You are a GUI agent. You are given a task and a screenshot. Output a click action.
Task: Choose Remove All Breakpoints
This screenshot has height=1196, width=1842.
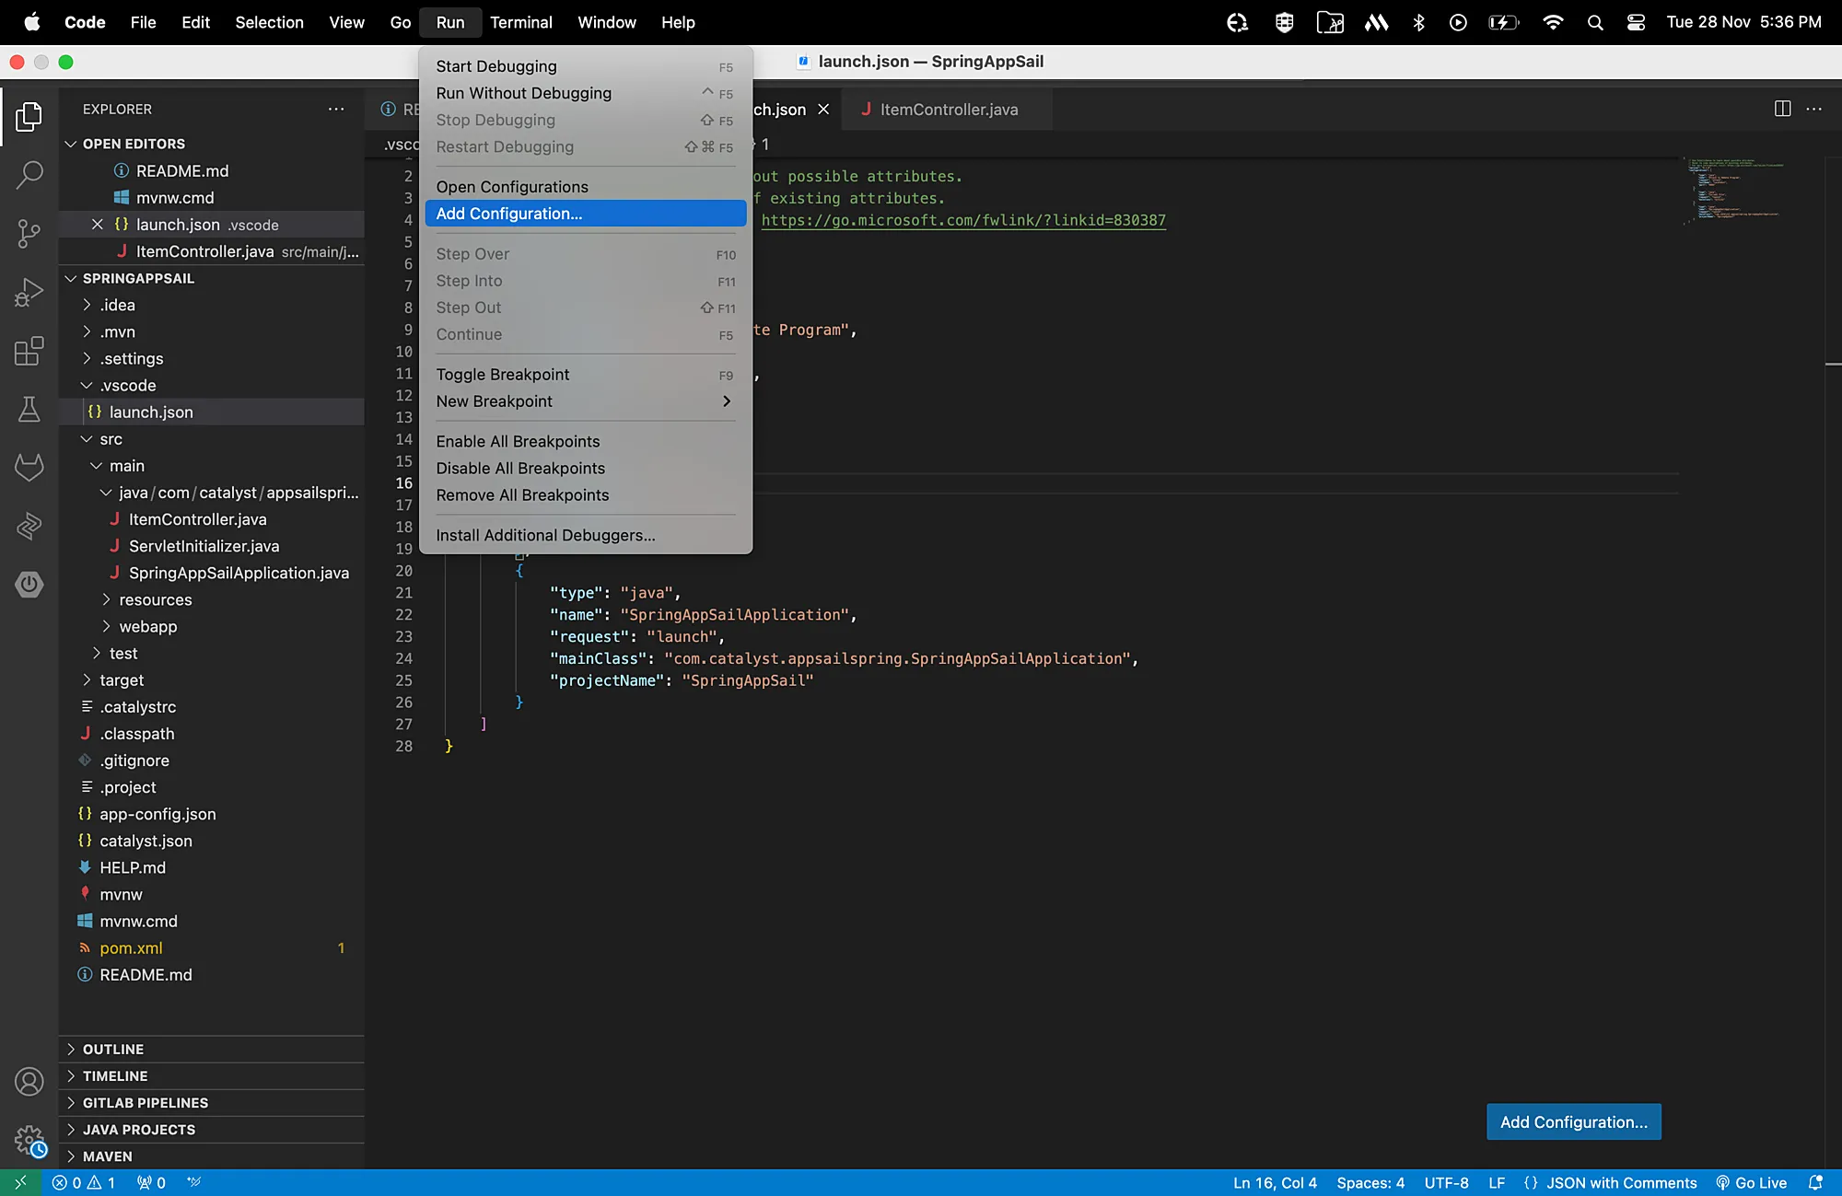586,495
